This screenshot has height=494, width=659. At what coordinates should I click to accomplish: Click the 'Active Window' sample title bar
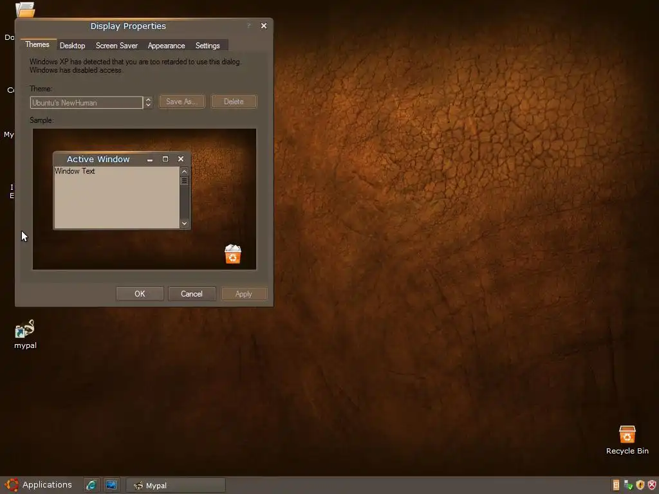click(x=98, y=160)
